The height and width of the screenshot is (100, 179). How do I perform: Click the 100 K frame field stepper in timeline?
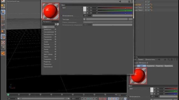coord(79,99)
